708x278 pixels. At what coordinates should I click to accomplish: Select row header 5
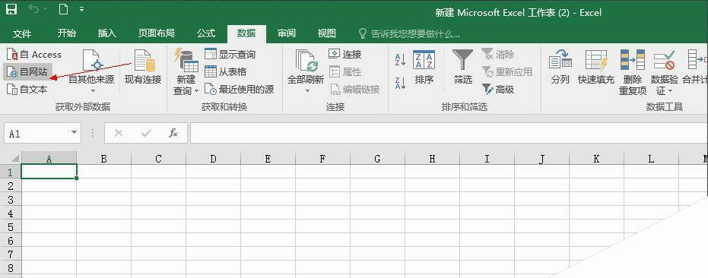[x=11, y=226]
